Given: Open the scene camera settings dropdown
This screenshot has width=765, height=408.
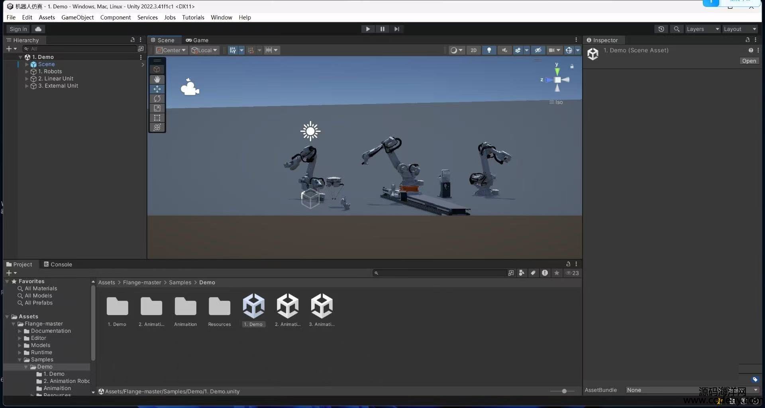Looking at the screenshot, I should tap(554, 50).
